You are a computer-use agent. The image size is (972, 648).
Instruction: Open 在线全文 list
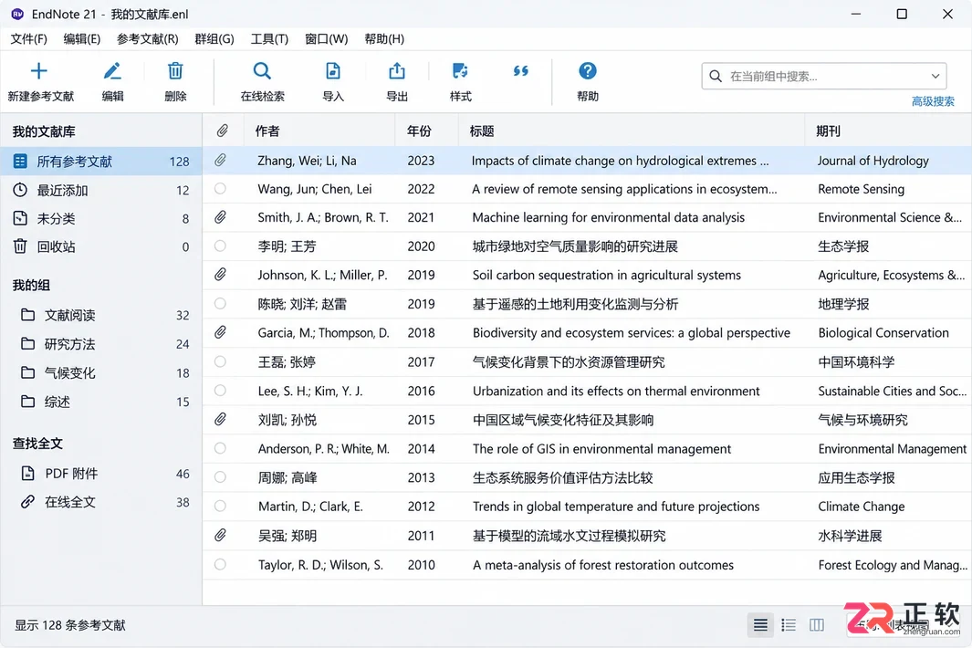(x=101, y=502)
